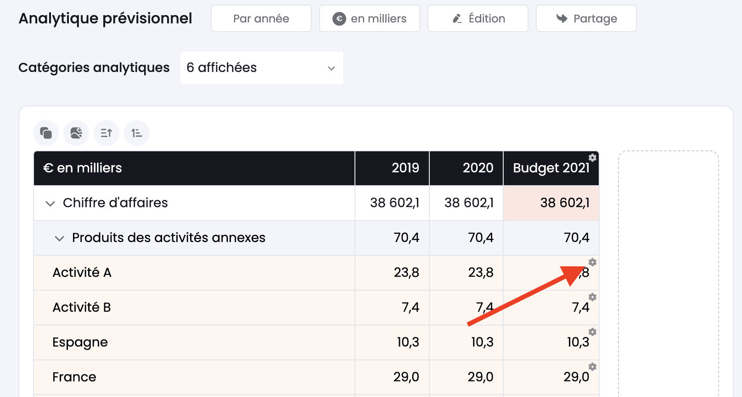
Task: Open the Catégories analytiques dropdown
Action: pos(262,68)
